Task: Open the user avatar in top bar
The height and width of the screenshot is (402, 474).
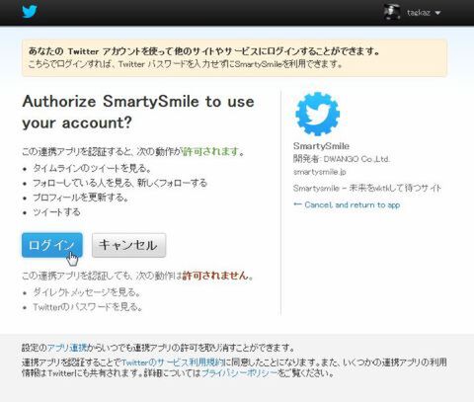Action: click(392, 13)
